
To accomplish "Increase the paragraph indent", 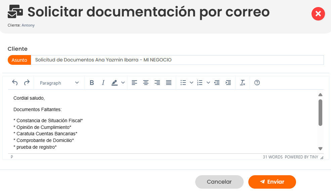I will click(228, 83).
